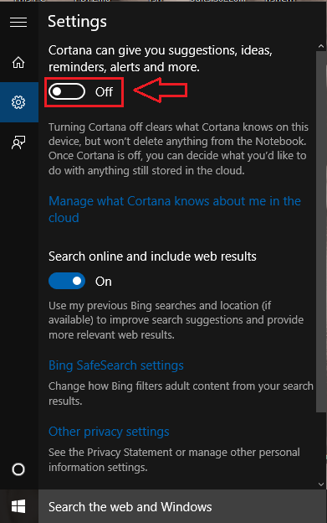
Task: Click the Settings heading
Action: [x=77, y=22]
